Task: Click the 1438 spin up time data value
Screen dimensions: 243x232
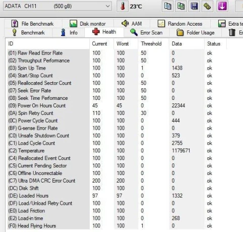Action: coord(177,68)
